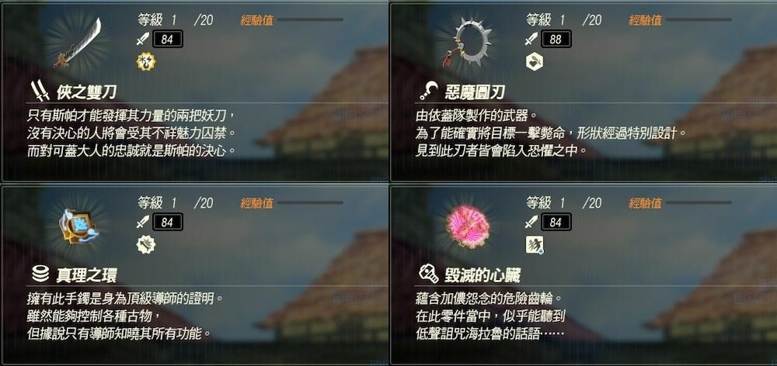Select the 88 attack power value box
The width and height of the screenshot is (777, 366).
(x=556, y=39)
